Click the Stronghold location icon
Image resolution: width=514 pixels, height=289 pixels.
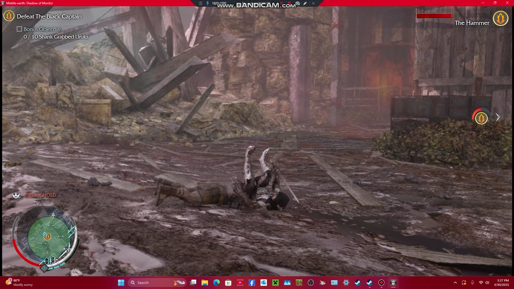[x=16, y=195]
